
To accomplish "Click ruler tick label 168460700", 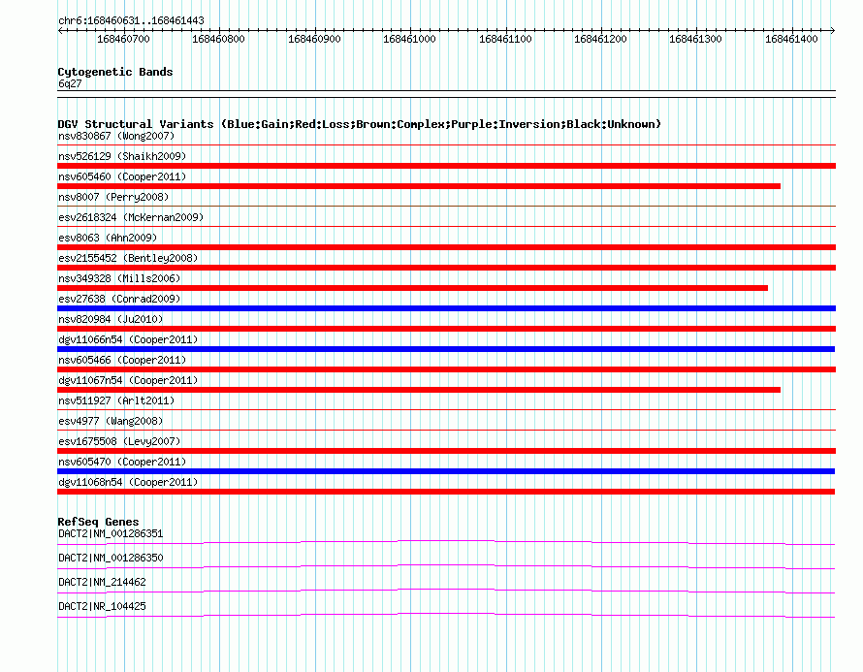I will 123,39.
